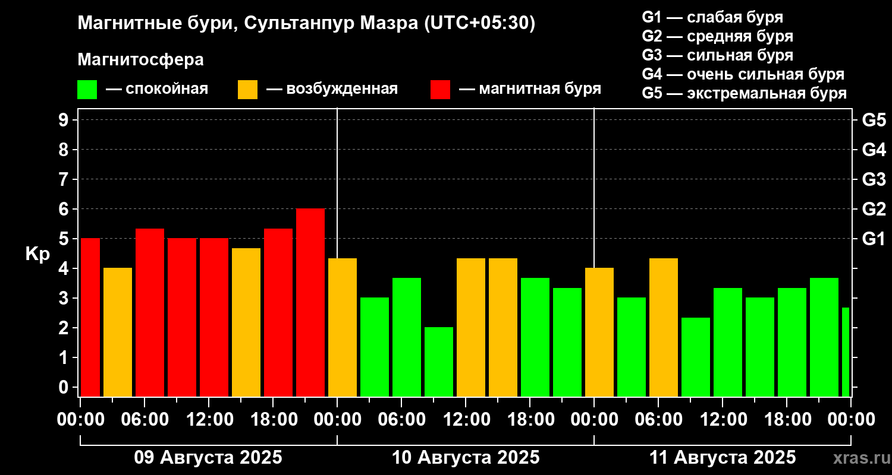892x475 pixels.
Task: Click legend line 'G4 — очень сильная буря'
Action: coord(743,74)
